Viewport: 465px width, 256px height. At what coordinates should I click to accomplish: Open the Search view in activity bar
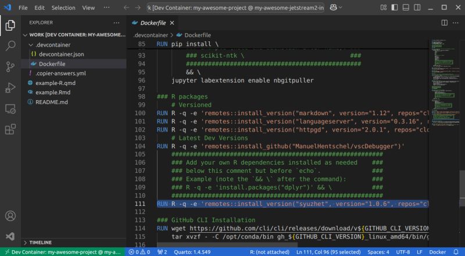tap(10, 46)
